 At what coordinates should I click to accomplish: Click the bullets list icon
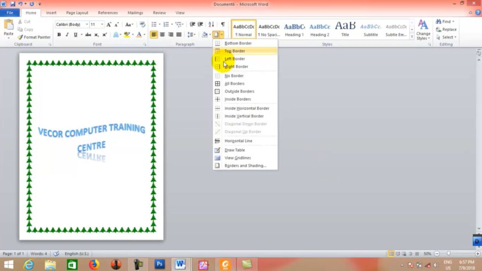(x=154, y=24)
